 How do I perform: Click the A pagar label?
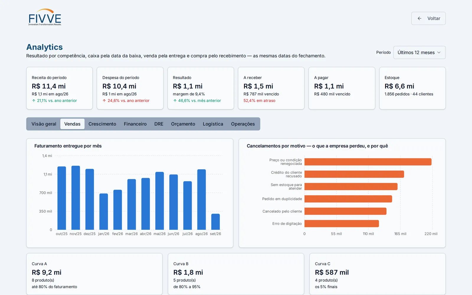[321, 78]
